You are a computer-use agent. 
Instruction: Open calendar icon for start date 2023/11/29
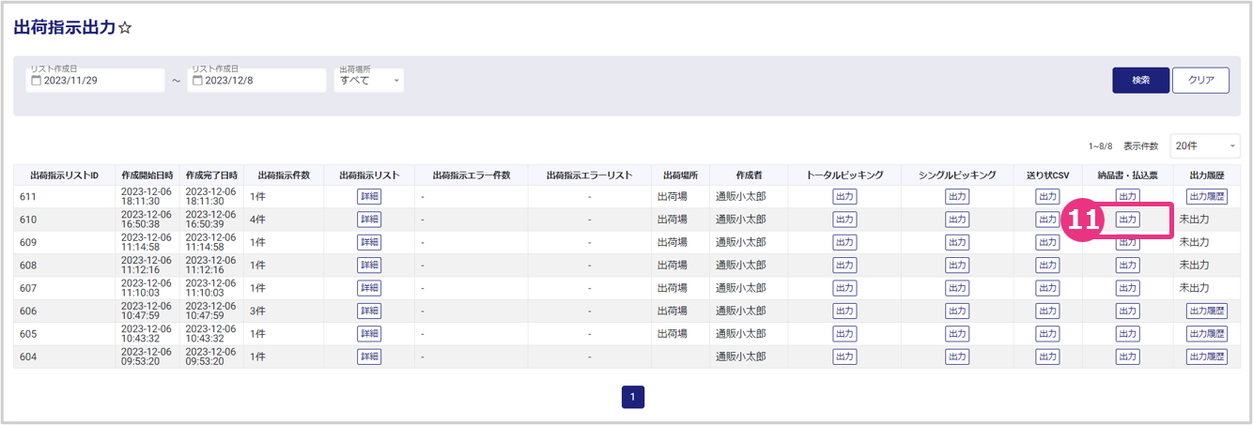click(x=37, y=81)
